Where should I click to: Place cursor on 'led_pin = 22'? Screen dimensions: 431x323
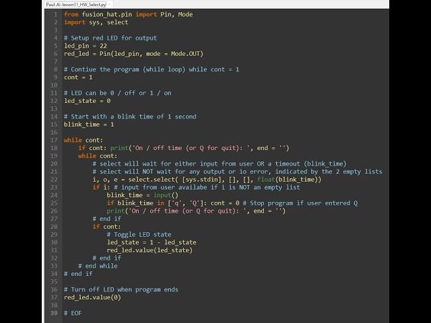pyautogui.click(x=86, y=46)
